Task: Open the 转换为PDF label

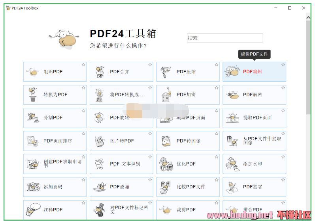Action: [55, 95]
